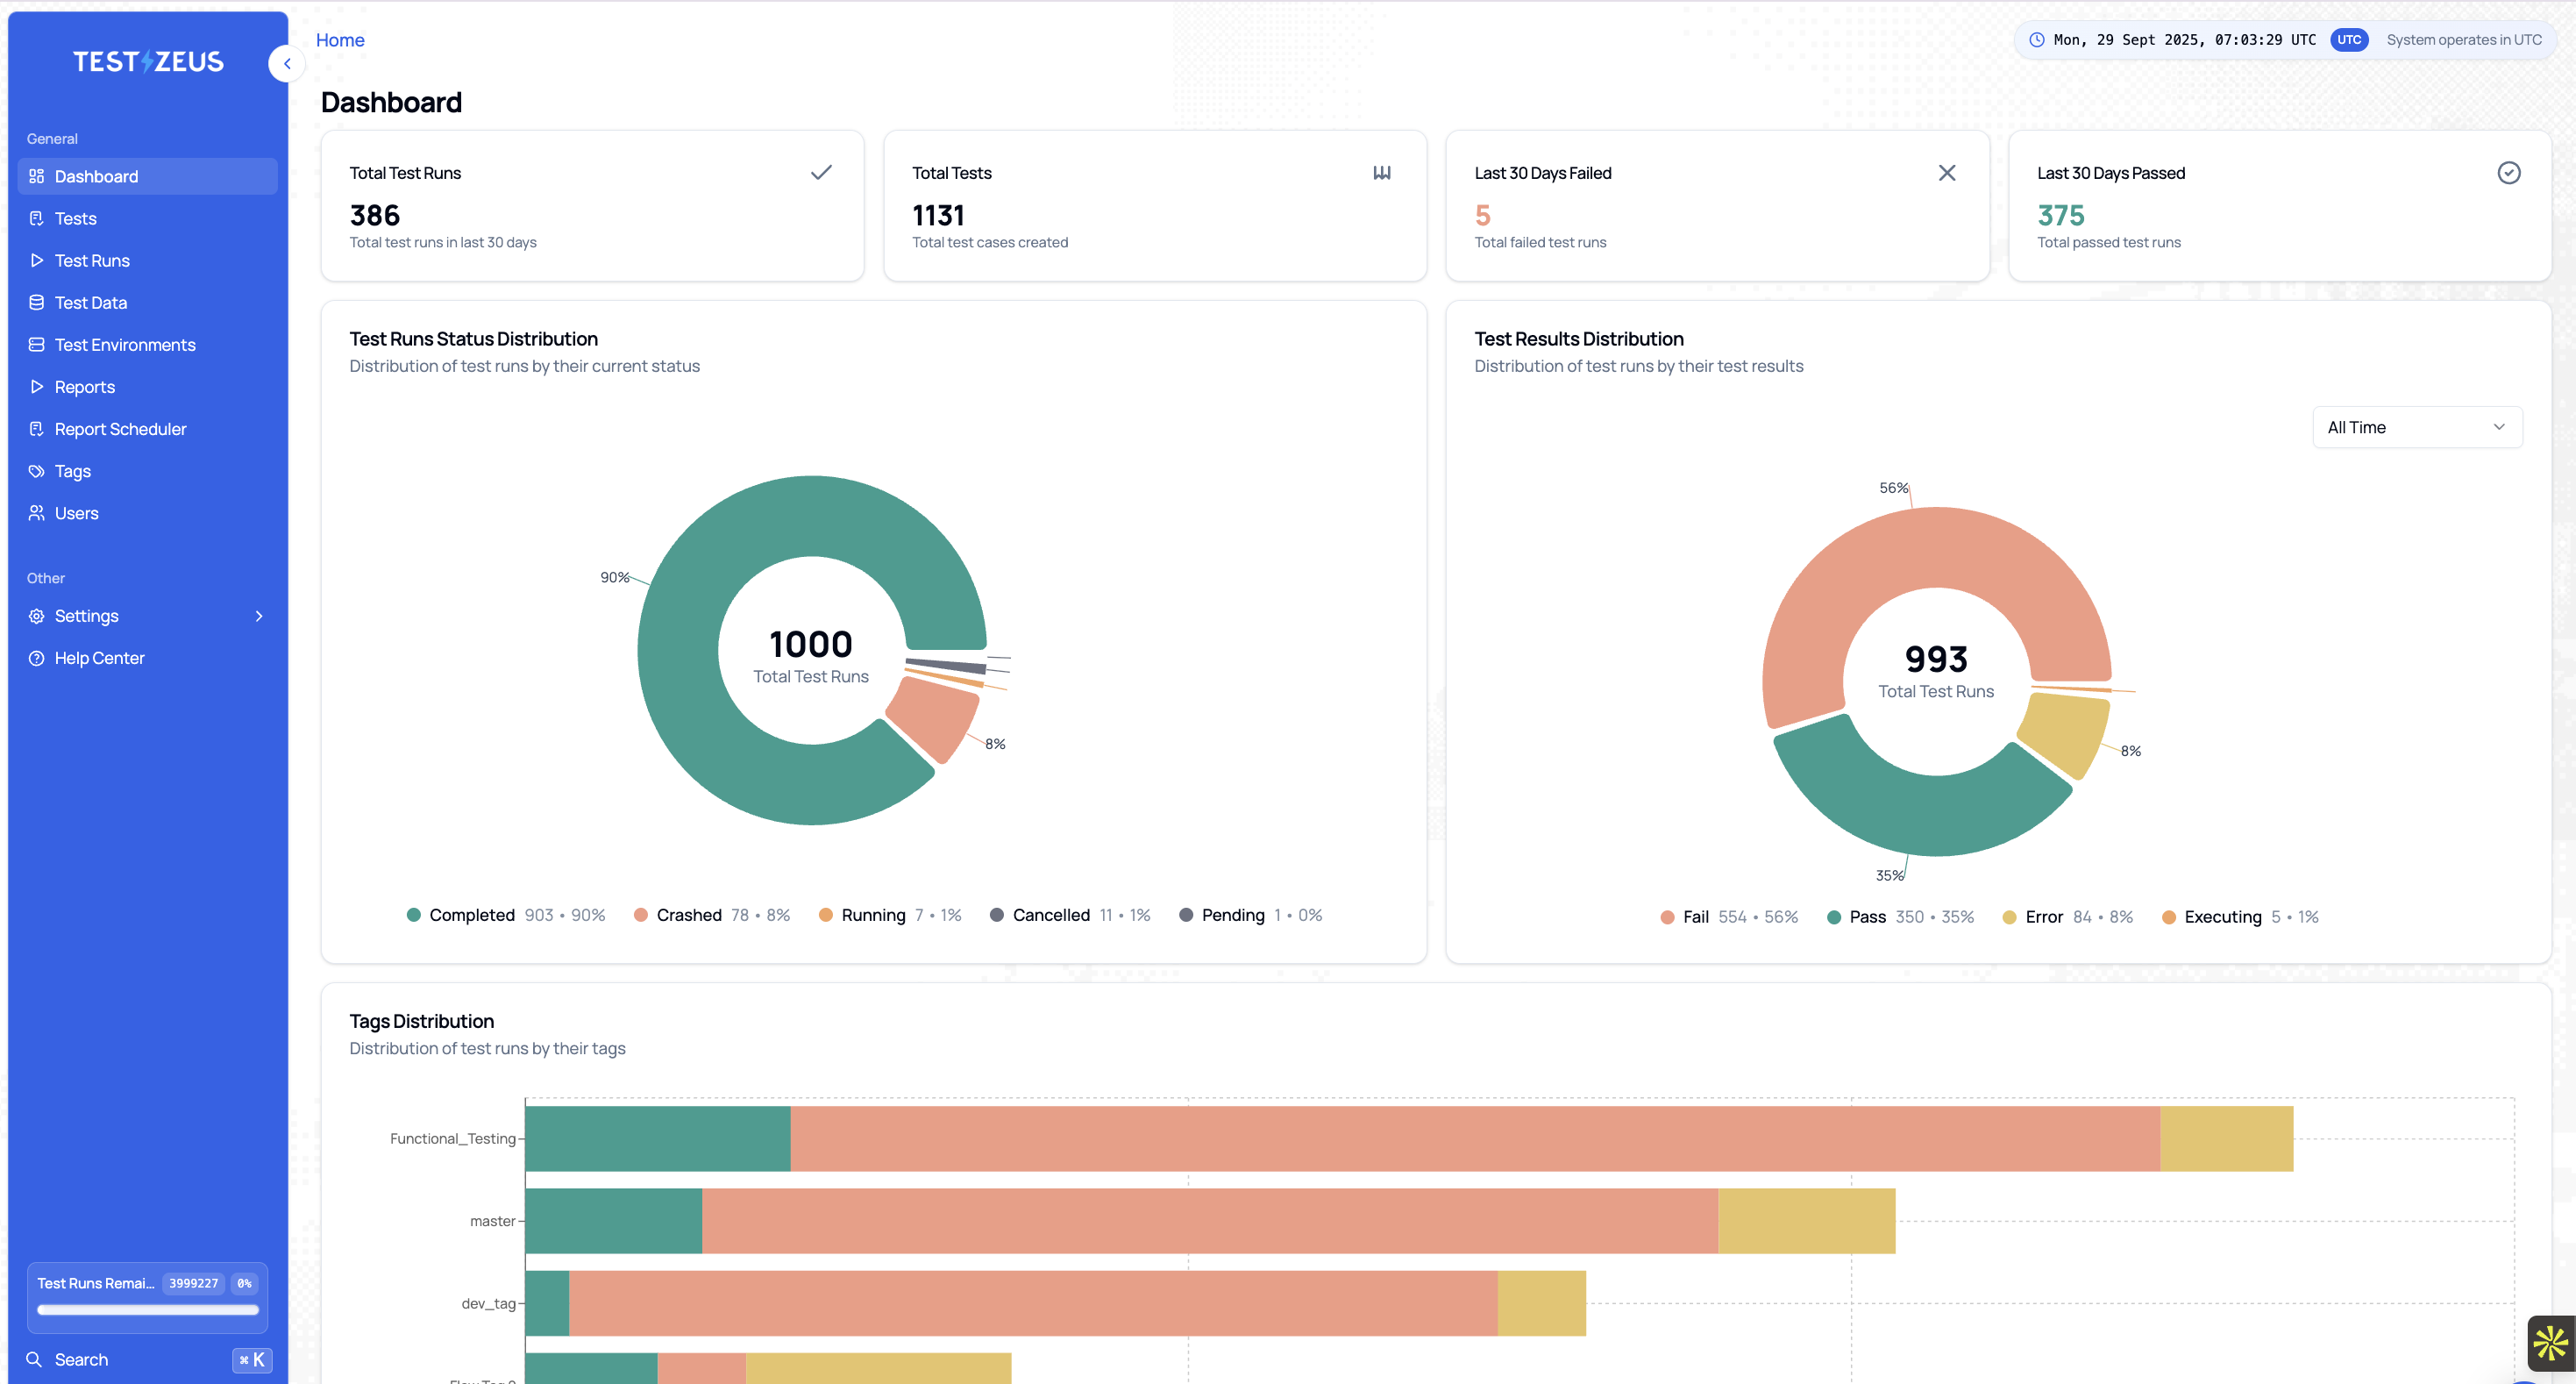Click the Test Runs Remaining progress bar
This screenshot has height=1384, width=2576.
[x=147, y=1309]
